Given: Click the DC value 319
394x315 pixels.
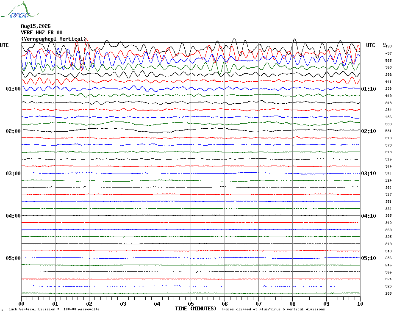Looking at the screenshot, I should pyautogui.click(x=388, y=244).
